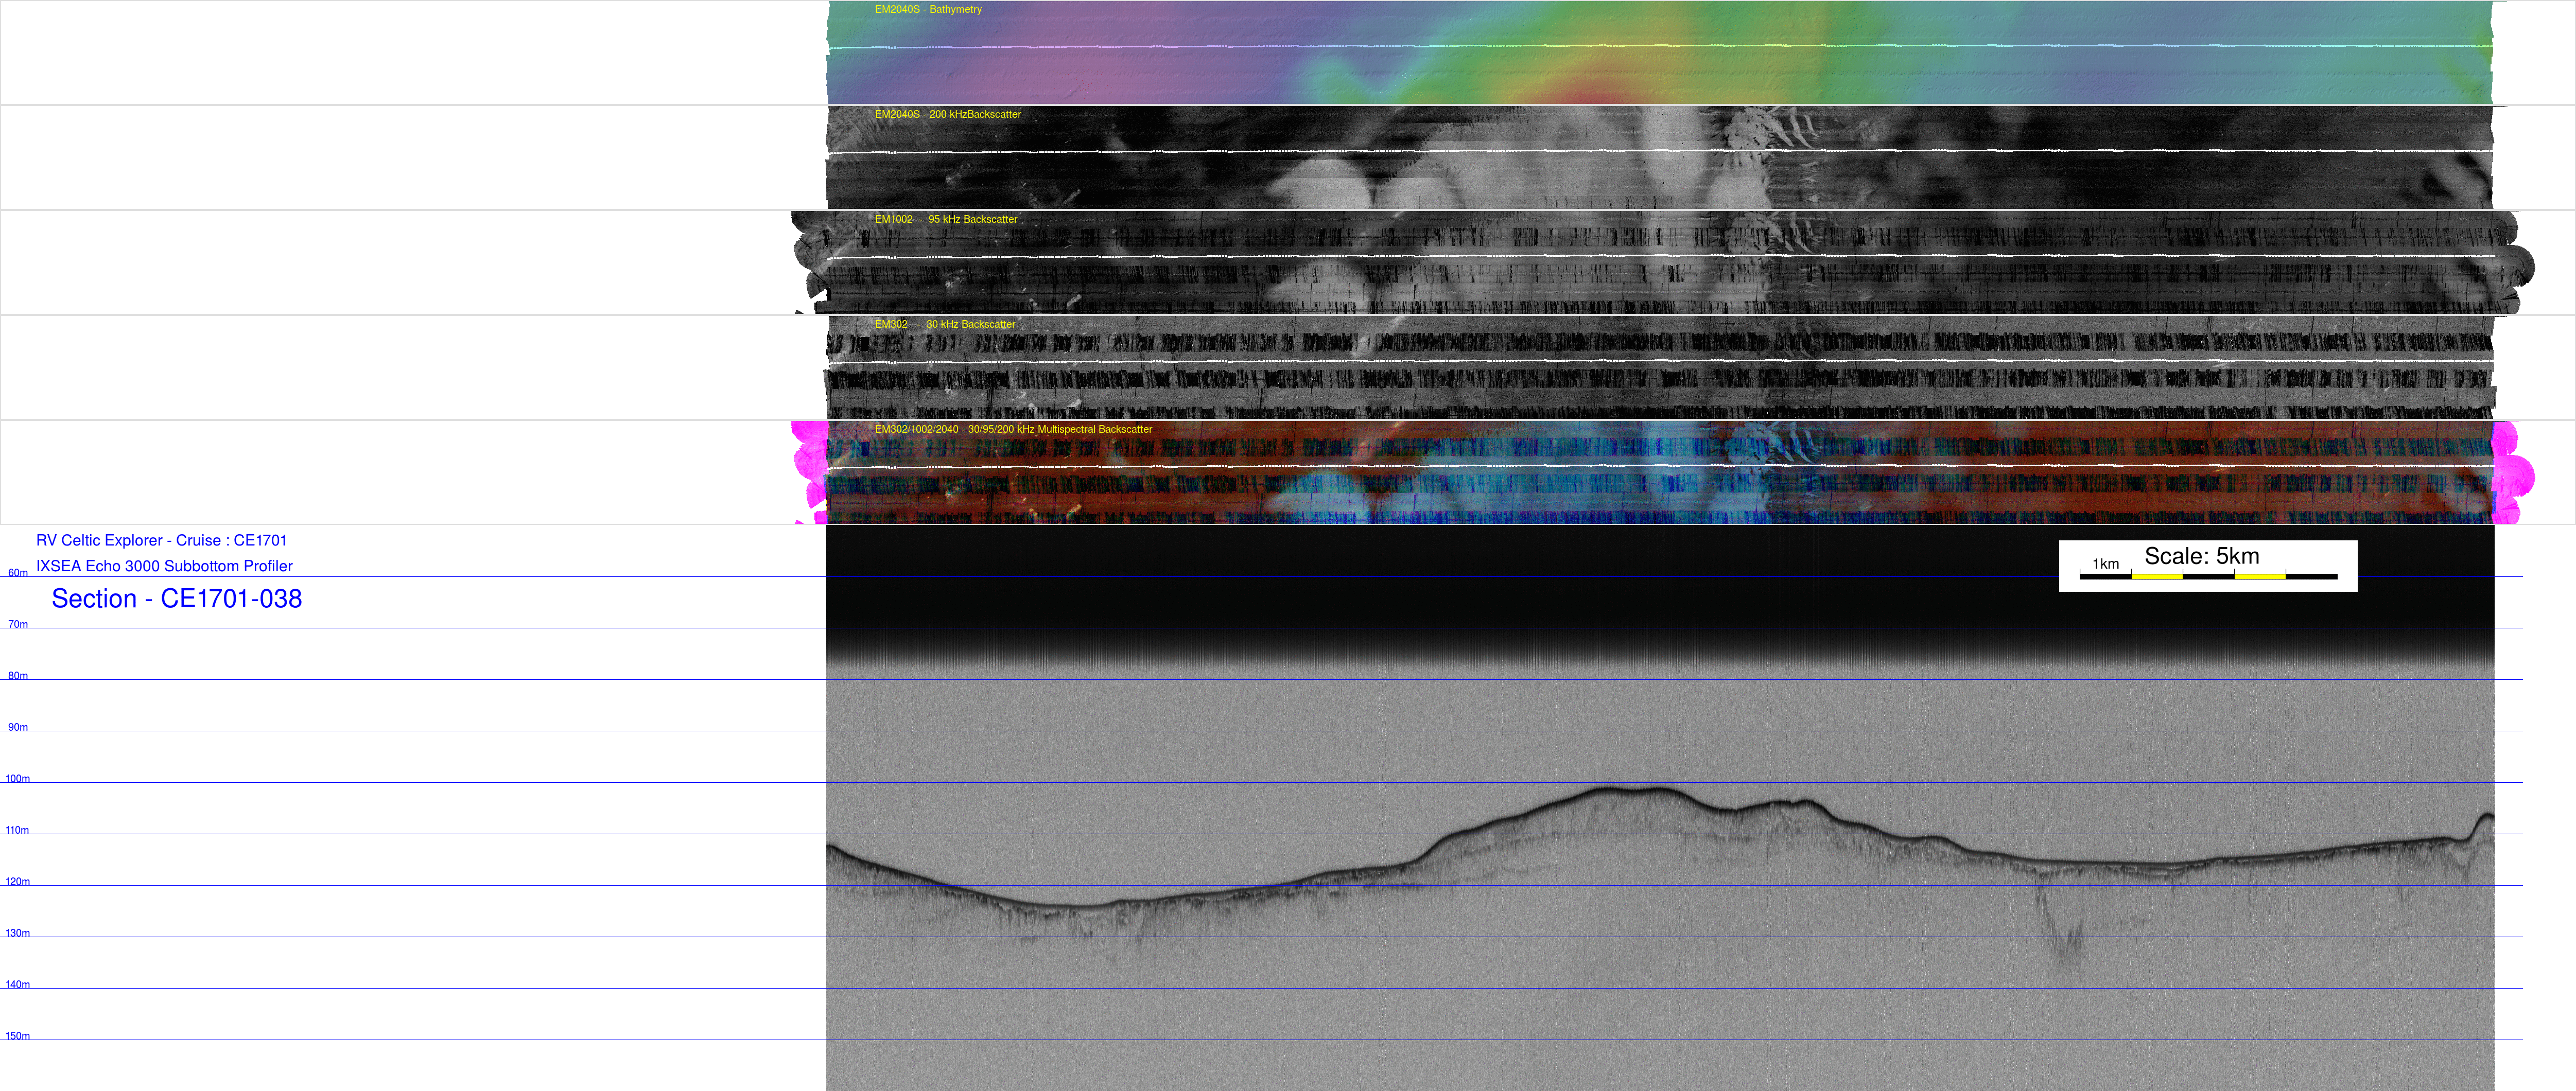
Task: Select the EM1002 95 kHz Backscatter label
Action: (x=945, y=220)
